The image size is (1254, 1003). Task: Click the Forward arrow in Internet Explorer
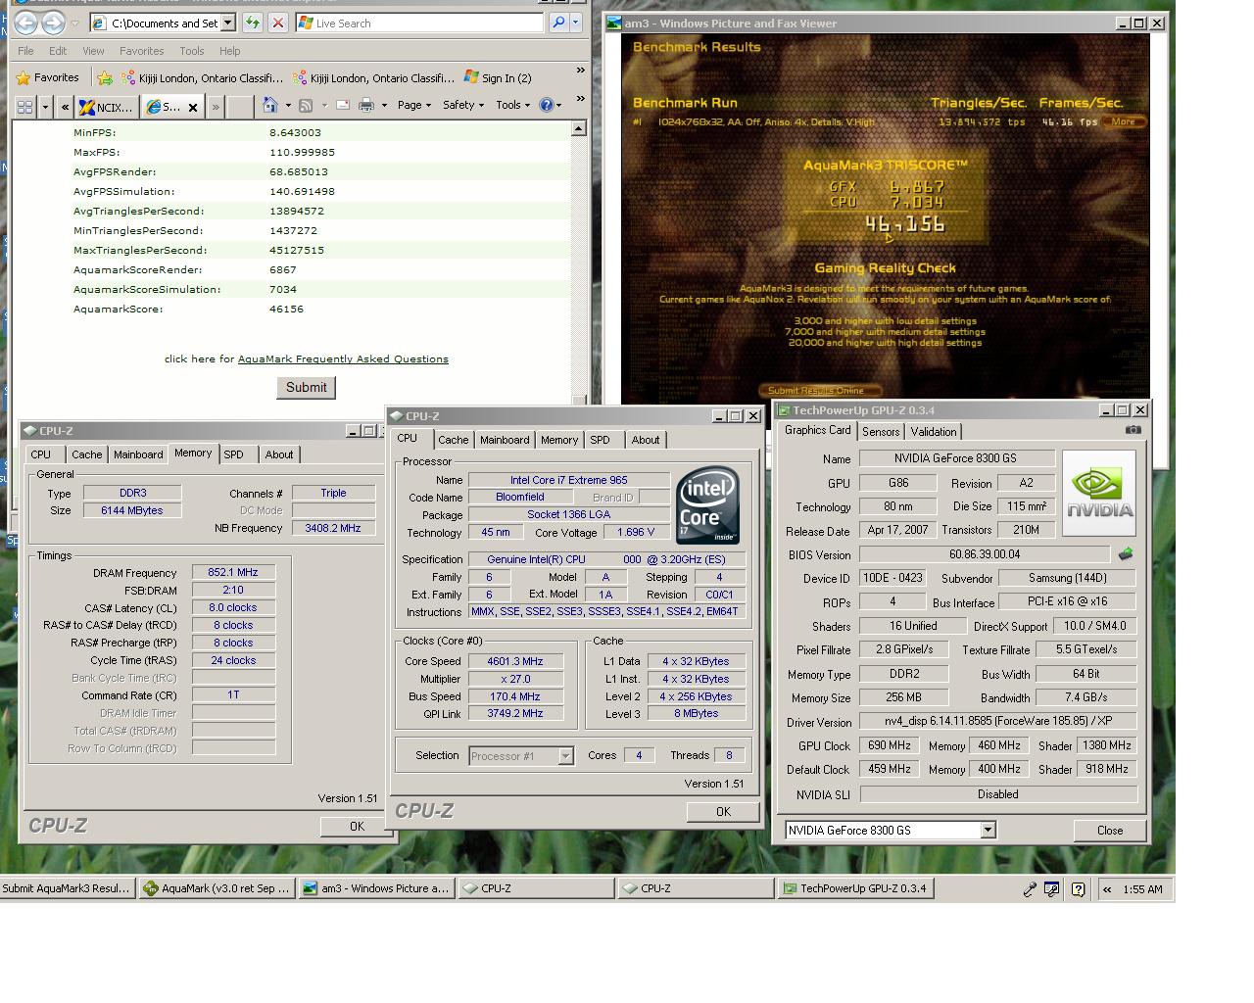pyautogui.click(x=53, y=22)
